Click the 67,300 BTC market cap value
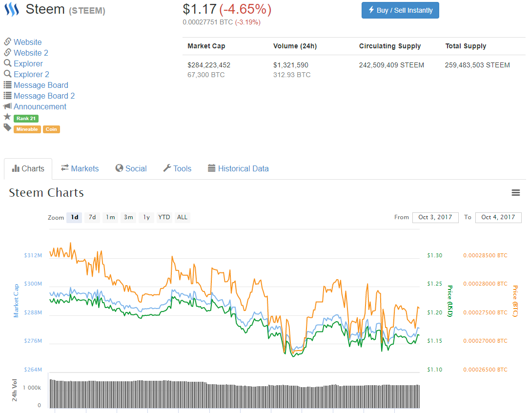Image resolution: width=529 pixels, height=413 pixels. (206, 75)
